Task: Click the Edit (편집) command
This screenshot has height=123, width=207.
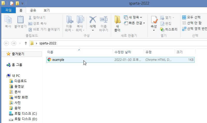Action: [x=166, y=23]
